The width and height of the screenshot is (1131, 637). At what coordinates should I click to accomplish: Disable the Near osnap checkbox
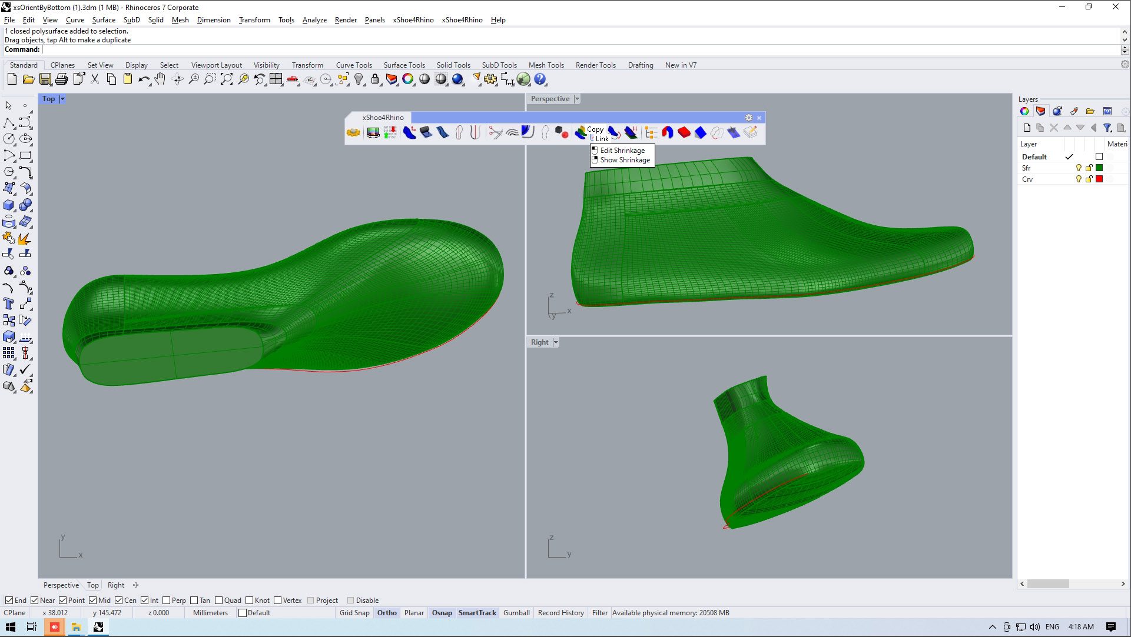click(35, 601)
